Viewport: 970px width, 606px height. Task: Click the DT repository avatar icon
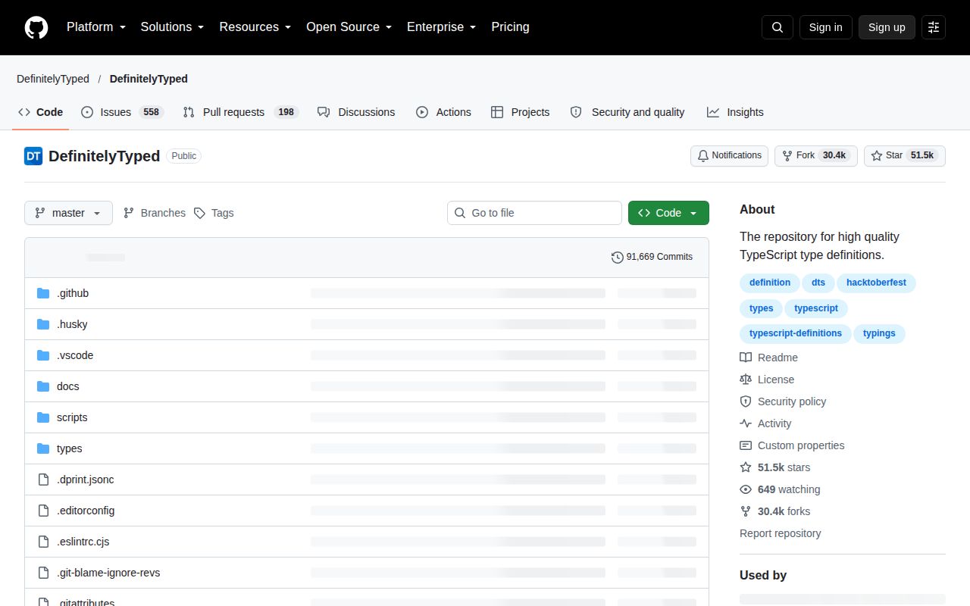coord(33,156)
